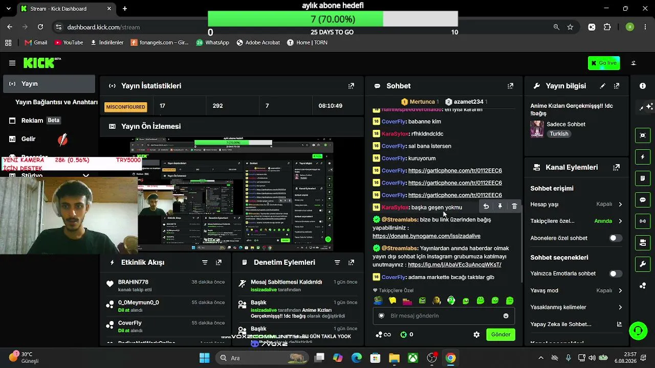Open the Reklam Beta sidebar item
The image size is (655, 368).
[x=49, y=121]
